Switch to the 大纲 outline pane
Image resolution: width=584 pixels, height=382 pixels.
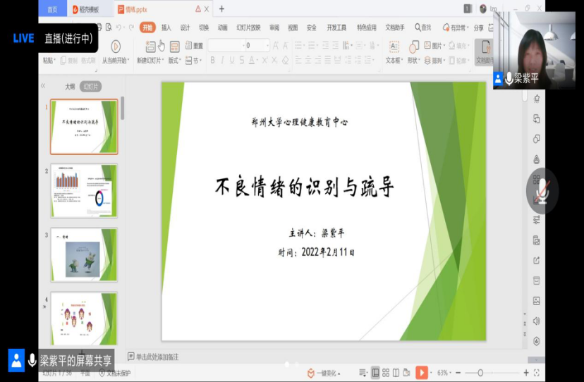pyautogui.click(x=70, y=87)
